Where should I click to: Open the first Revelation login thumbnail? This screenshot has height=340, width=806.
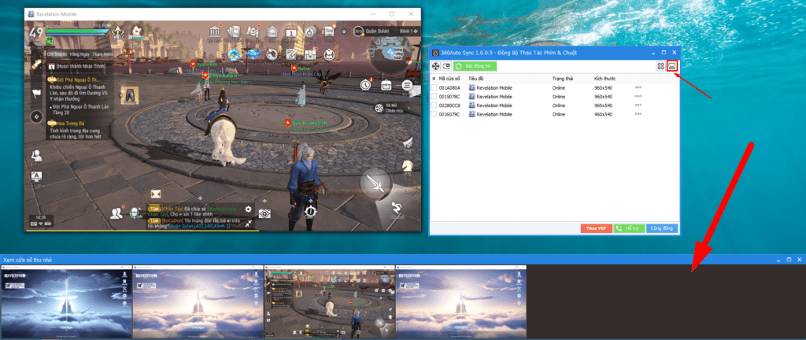[66, 301]
